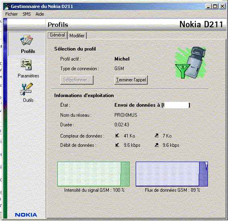Screen dimensions: 228x221
Task: Click the Débit de données label
Action: pos(78,145)
